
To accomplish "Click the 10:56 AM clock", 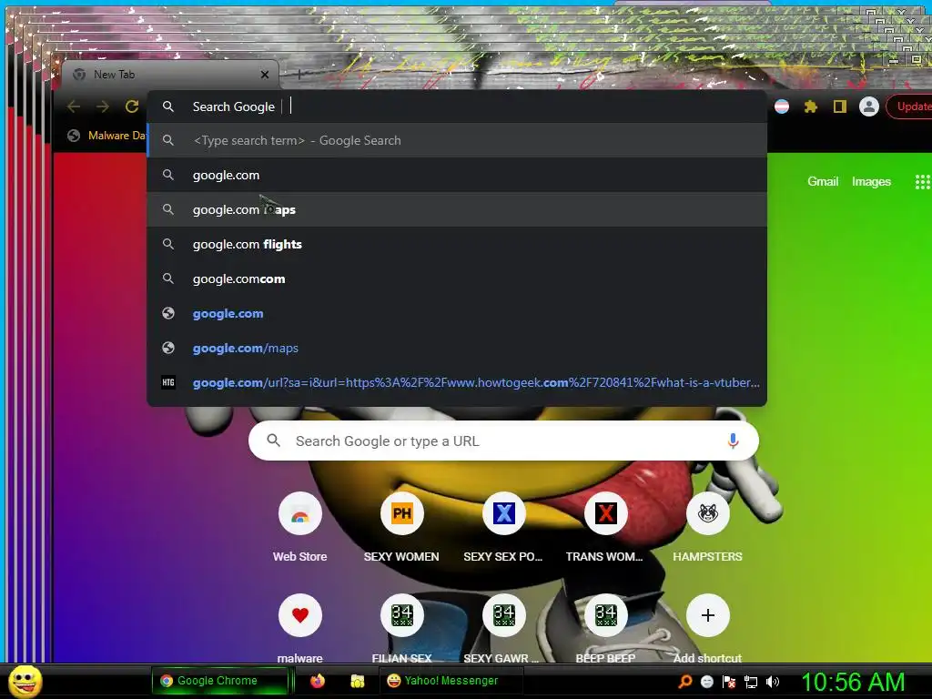I will click(853, 681).
